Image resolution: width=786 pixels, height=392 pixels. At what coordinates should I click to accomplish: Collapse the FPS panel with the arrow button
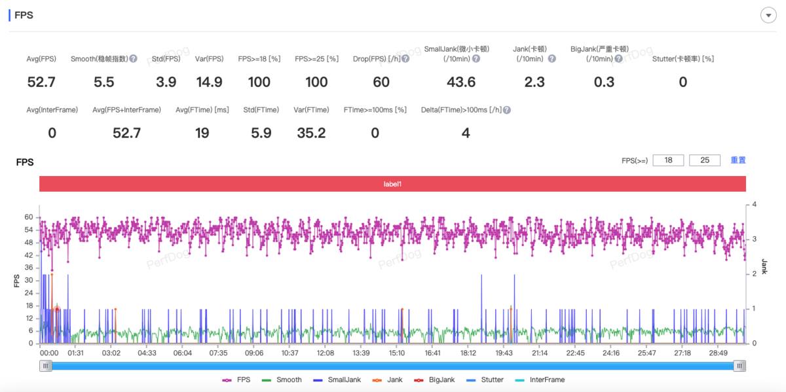[x=767, y=16]
